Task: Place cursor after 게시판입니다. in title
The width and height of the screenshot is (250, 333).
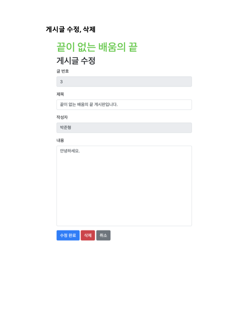Action: click(x=118, y=105)
